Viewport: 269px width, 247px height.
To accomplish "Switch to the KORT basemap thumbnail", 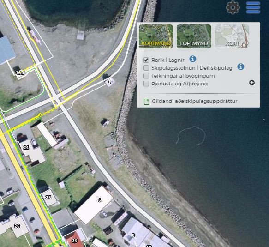I will [232, 36].
